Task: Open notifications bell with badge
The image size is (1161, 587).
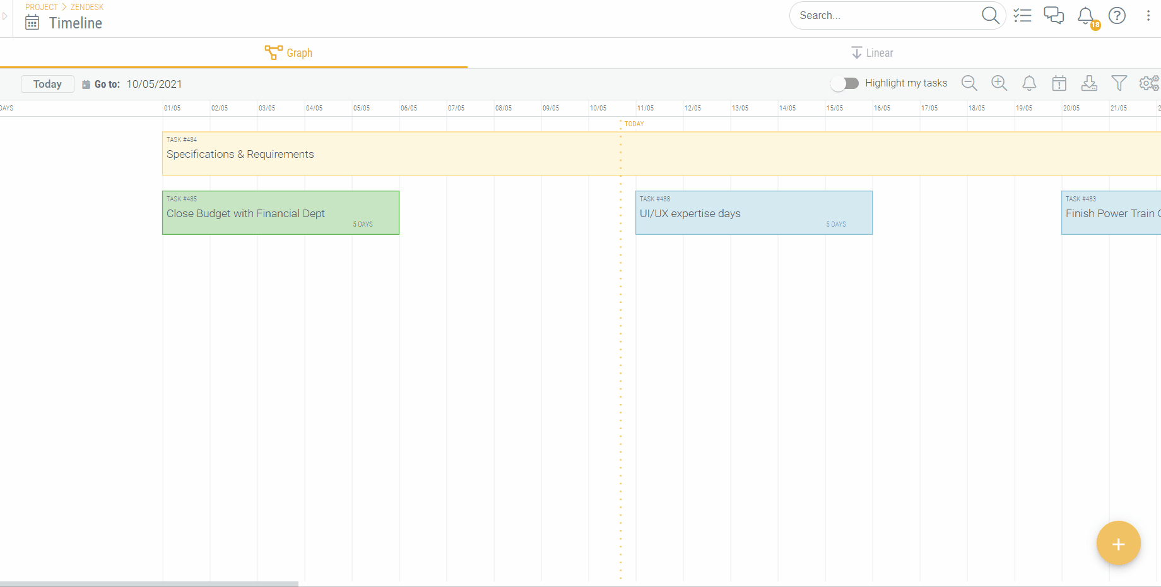Action: coord(1087,16)
